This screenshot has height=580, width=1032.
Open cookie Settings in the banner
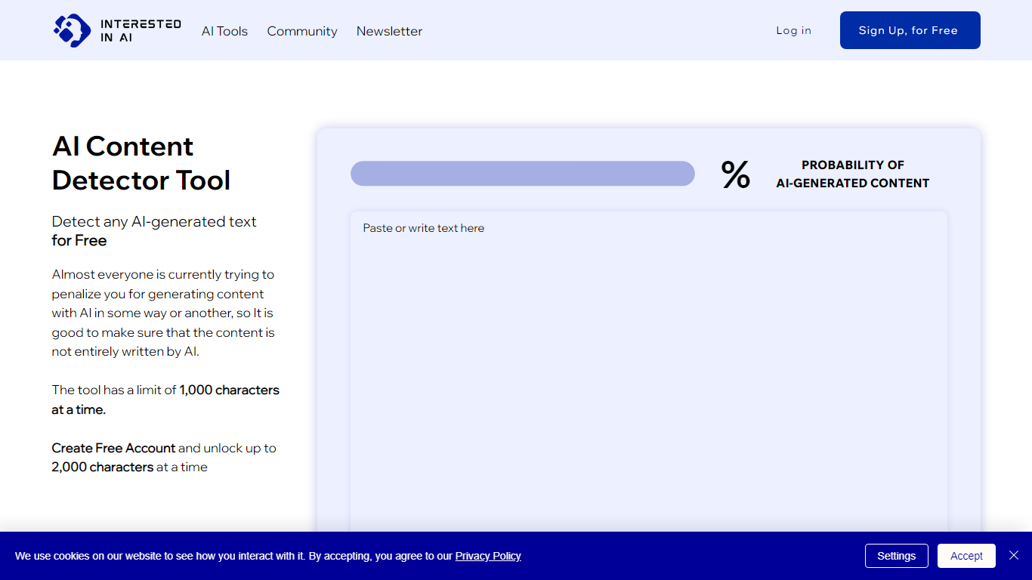896,556
